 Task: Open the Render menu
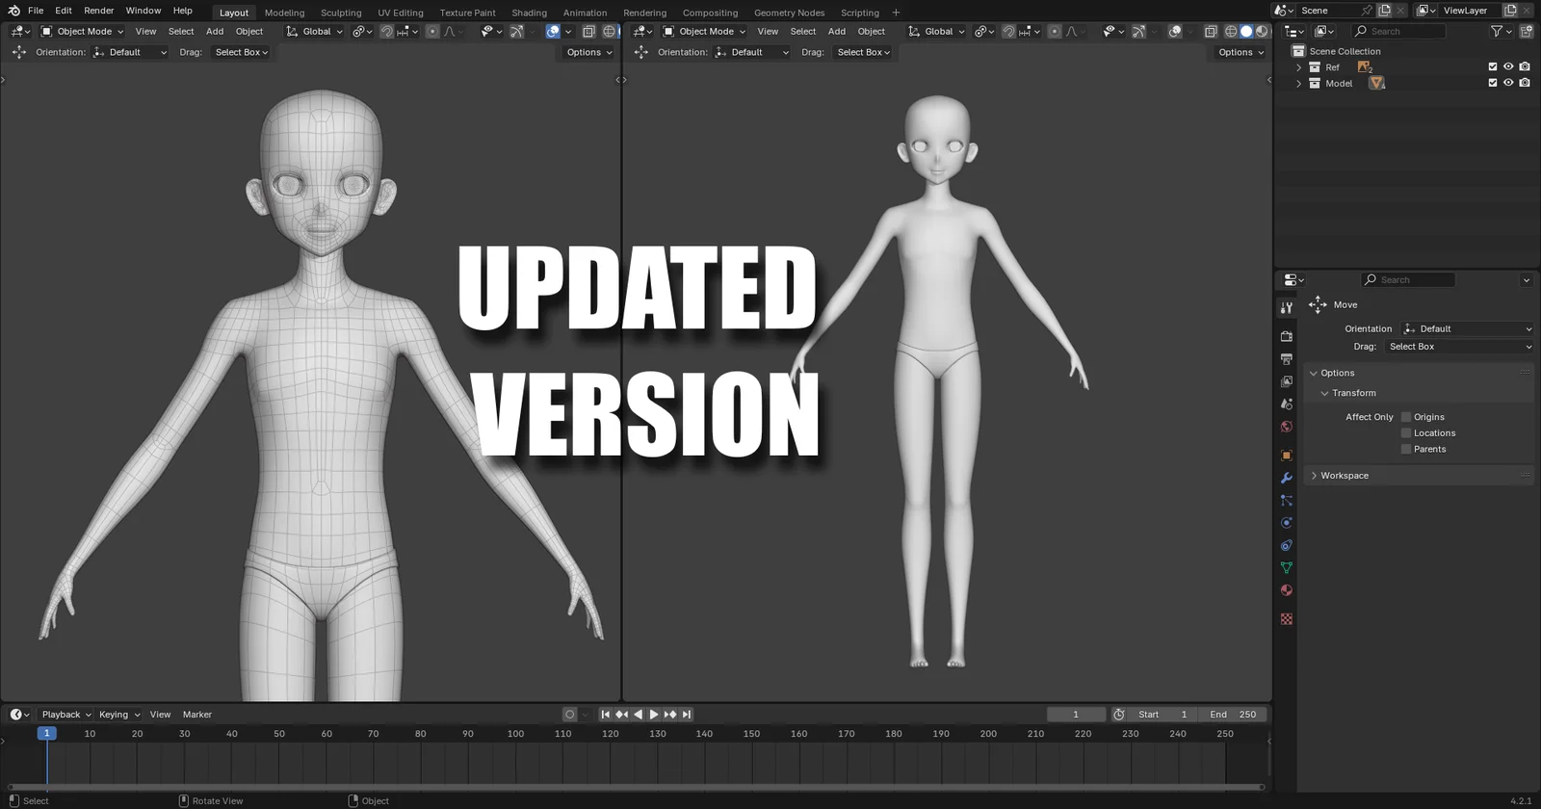click(x=98, y=11)
